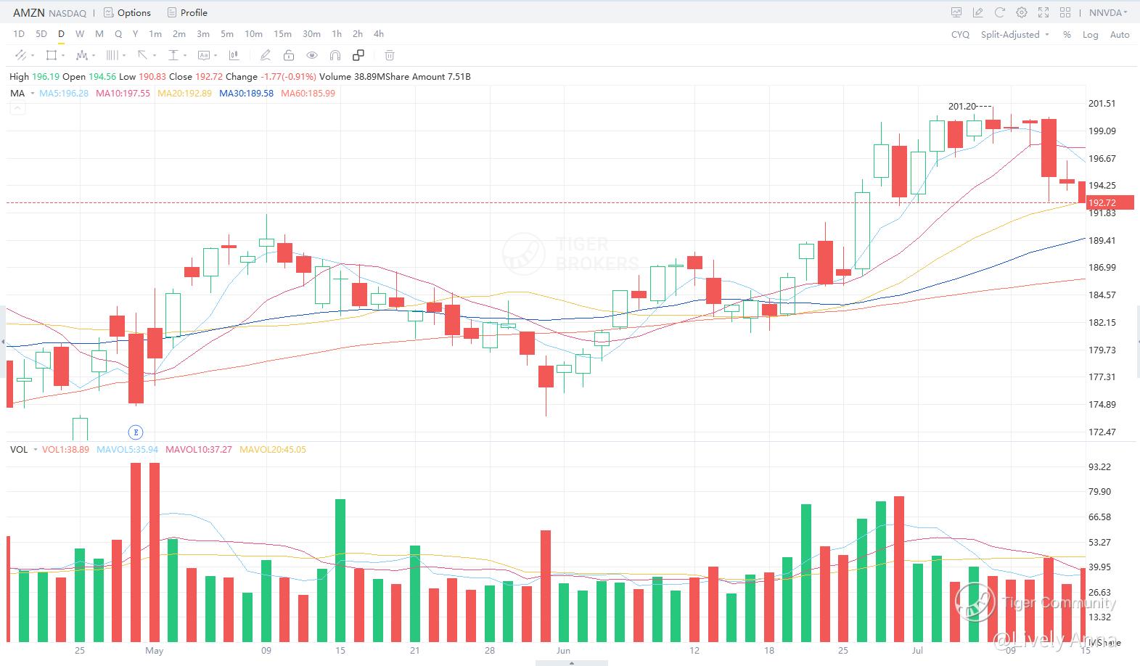Image resolution: width=1140 pixels, height=666 pixels.
Task: Expand the rectangle shape tool options
Action: coord(63,55)
